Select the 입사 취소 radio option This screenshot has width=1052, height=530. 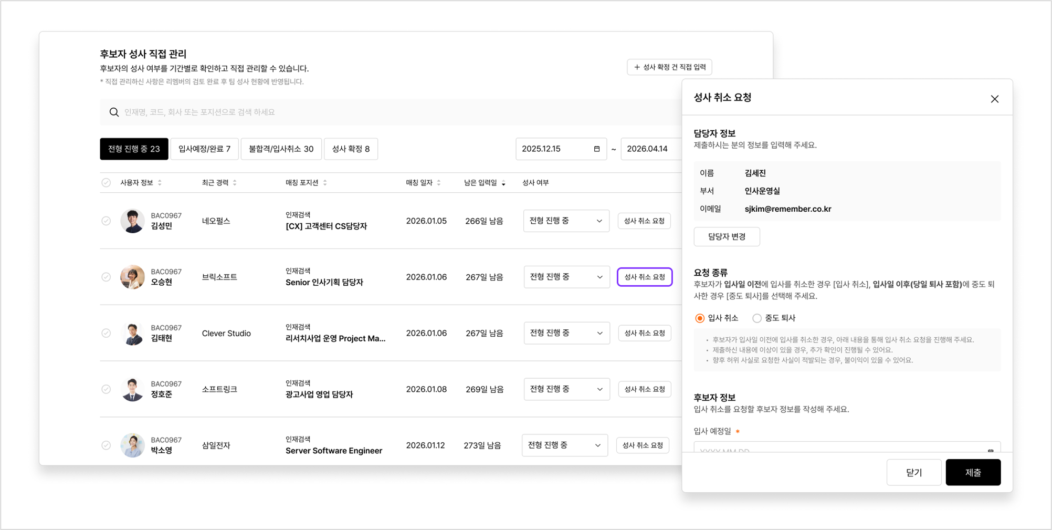tap(700, 318)
